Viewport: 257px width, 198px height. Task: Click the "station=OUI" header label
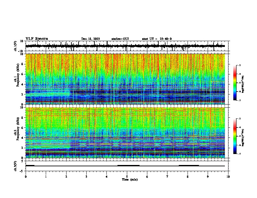pos(120,39)
